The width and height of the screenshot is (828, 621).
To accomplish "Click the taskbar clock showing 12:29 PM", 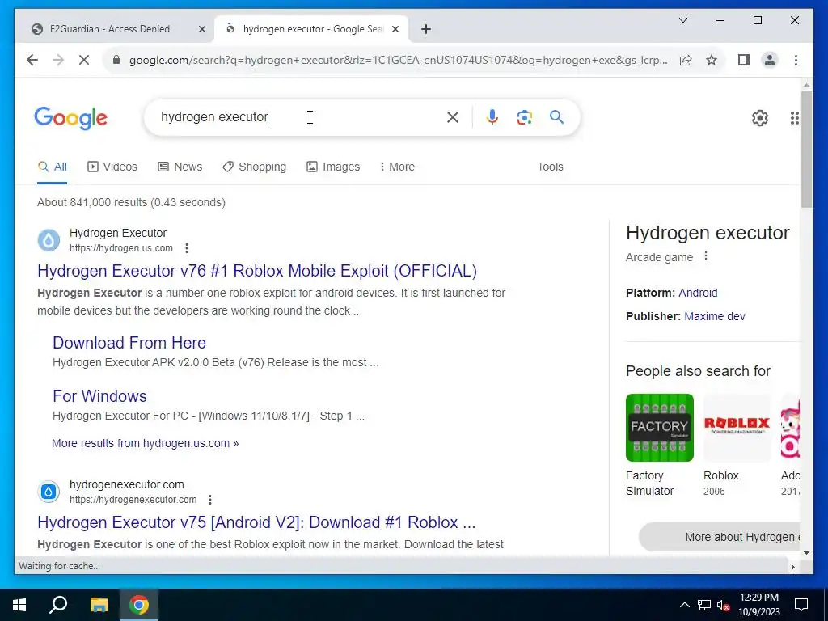I will 758,605.
